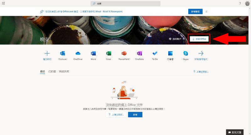Open the OneNote app icon
Screen dimensions: 251x135
click(x=139, y=53)
